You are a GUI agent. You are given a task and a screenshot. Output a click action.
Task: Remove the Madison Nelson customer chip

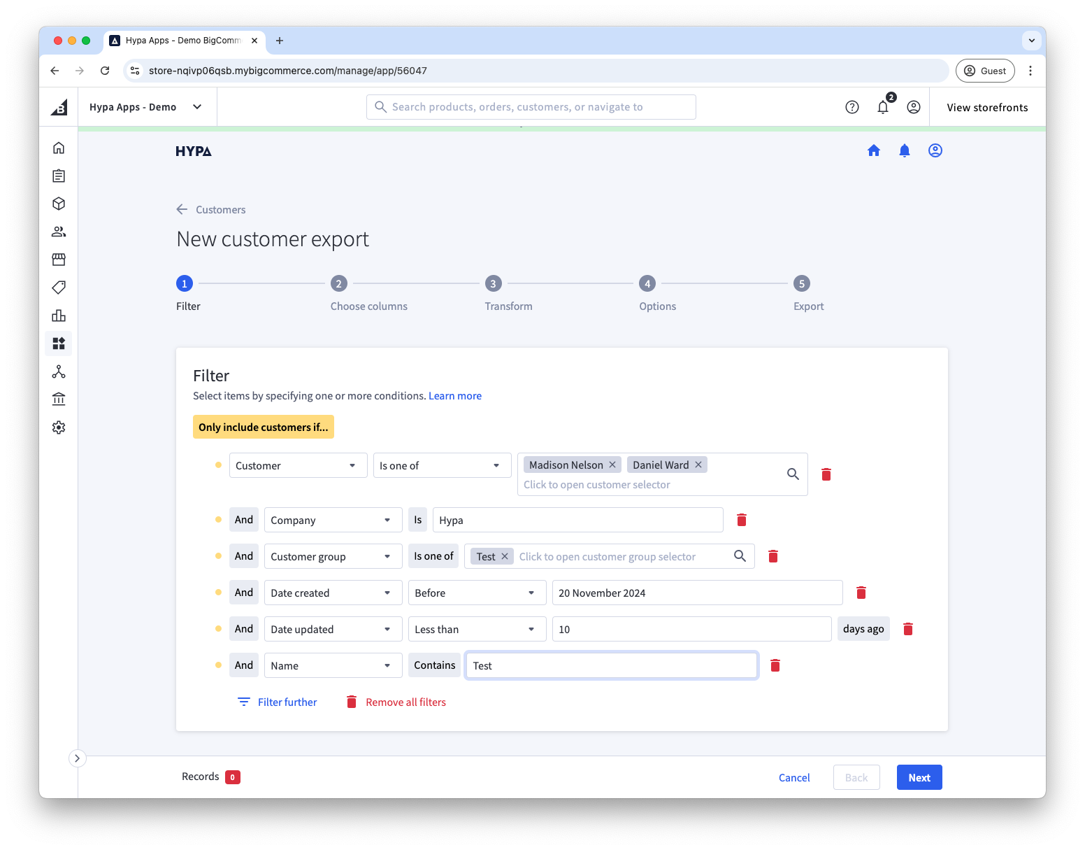tap(612, 464)
